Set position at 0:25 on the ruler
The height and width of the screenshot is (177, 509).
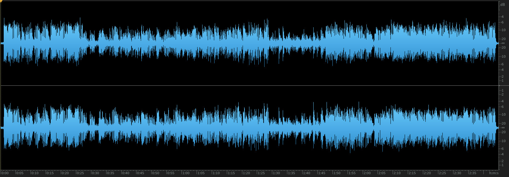(x=80, y=173)
